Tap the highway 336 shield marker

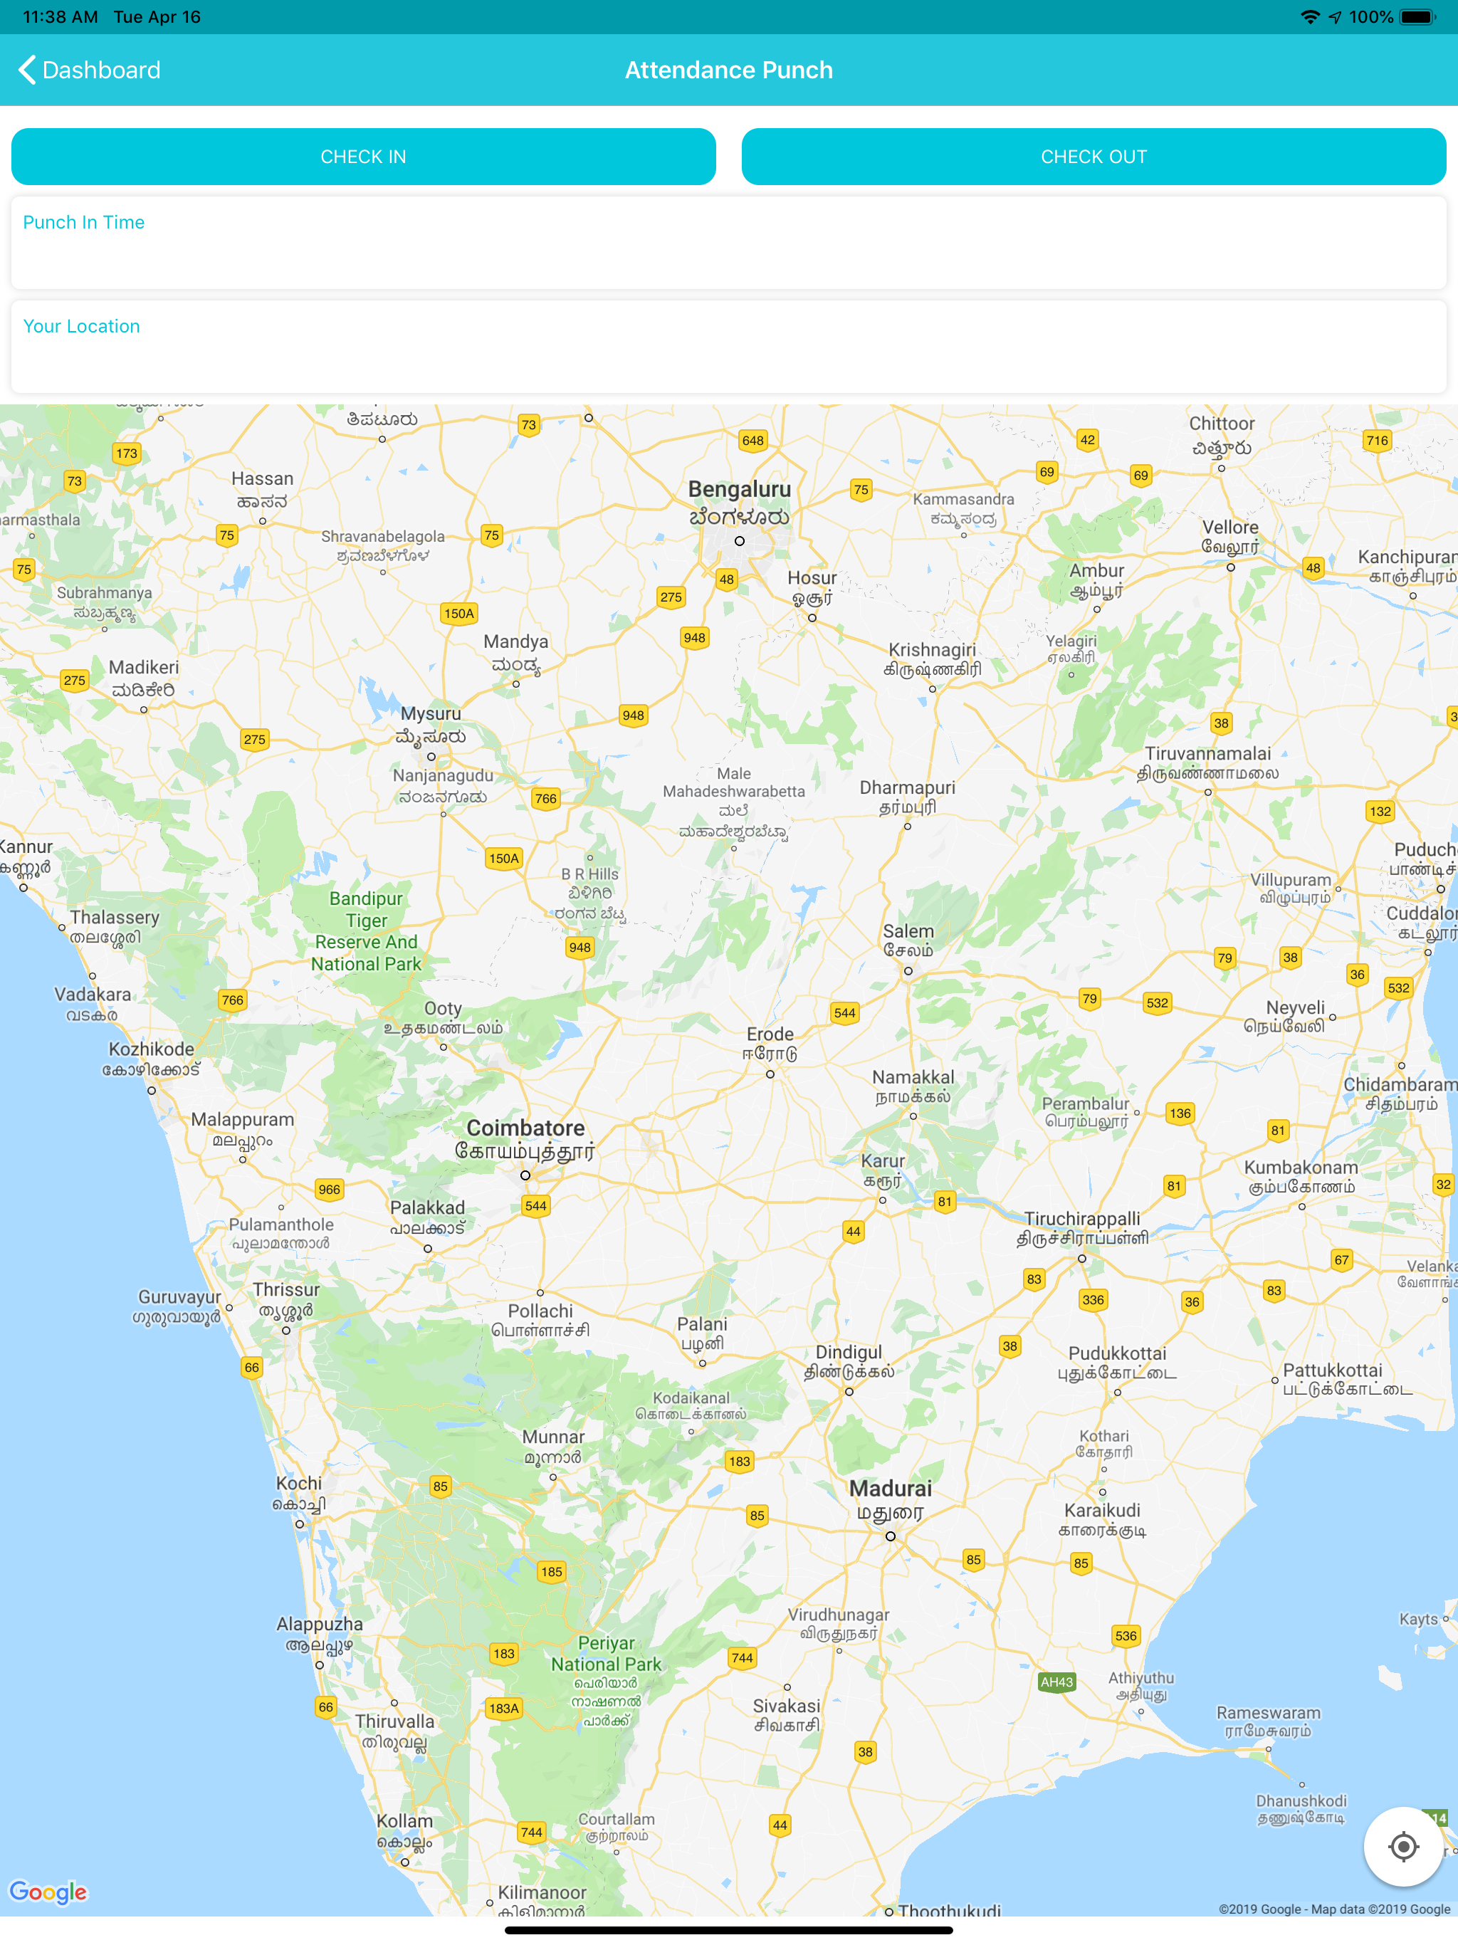click(x=1093, y=1299)
